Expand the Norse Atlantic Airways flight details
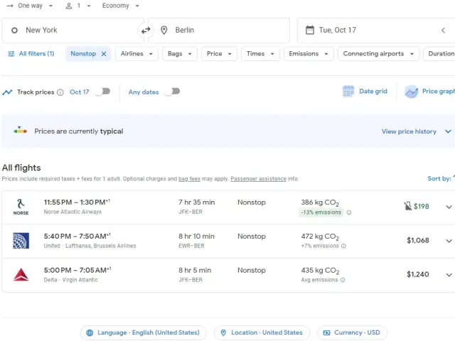This screenshot has width=455, height=341. (x=449, y=207)
